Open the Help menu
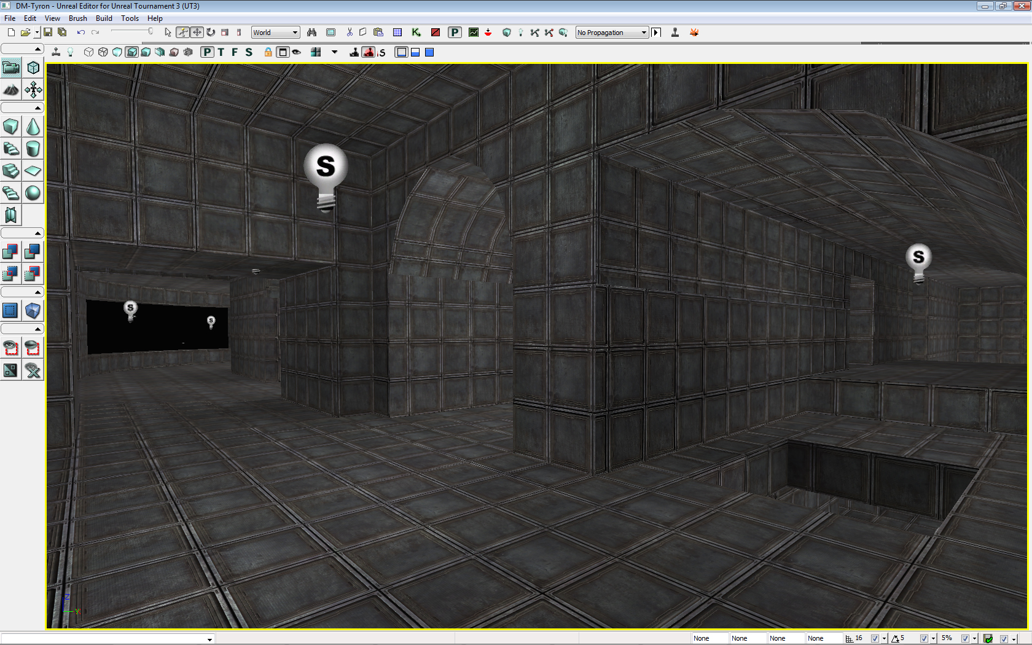The height and width of the screenshot is (645, 1032). [x=155, y=18]
